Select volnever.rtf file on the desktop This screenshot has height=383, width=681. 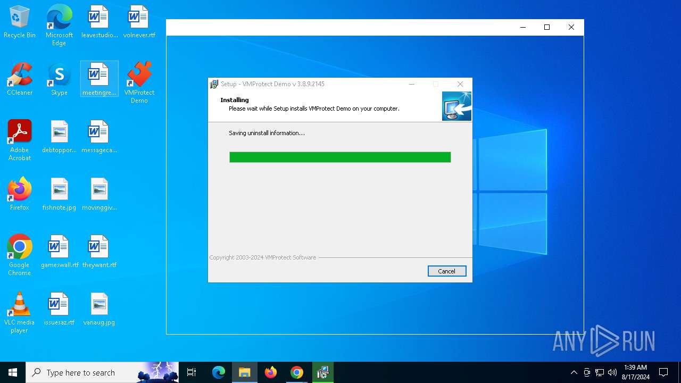tap(139, 22)
